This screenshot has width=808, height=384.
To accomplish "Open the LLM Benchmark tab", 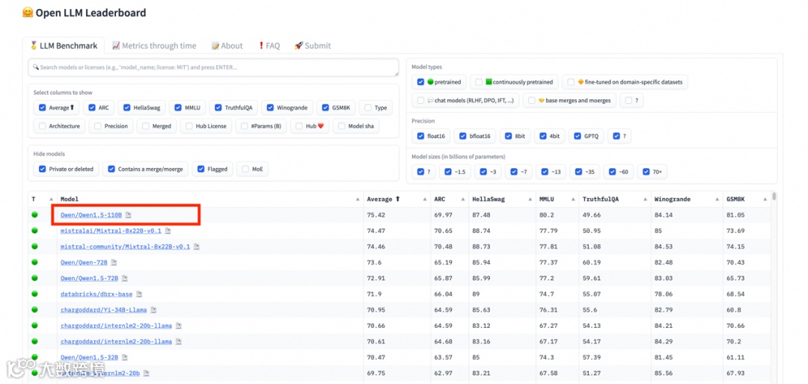I will click(x=64, y=46).
